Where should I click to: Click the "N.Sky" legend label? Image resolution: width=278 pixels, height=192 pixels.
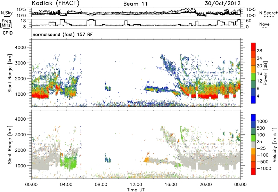click(x=7, y=13)
